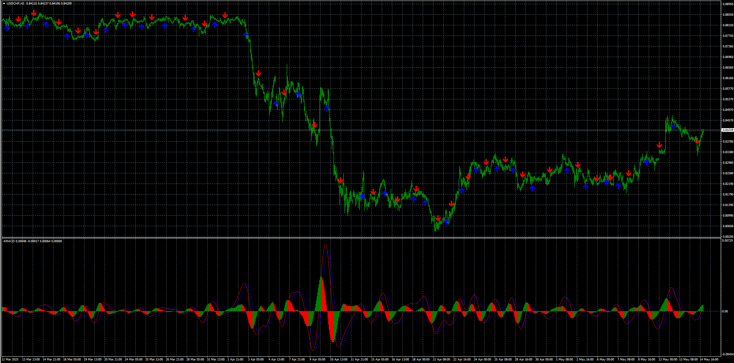Click the 22 Apr 16:00 time label
734x363 pixels.
pos(462,359)
